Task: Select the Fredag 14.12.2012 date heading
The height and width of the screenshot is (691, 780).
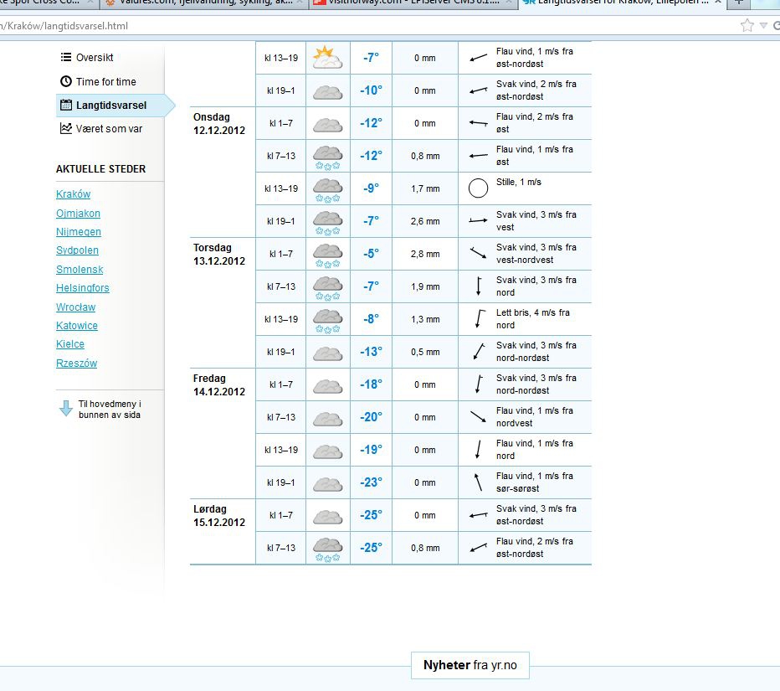Action: 219,384
